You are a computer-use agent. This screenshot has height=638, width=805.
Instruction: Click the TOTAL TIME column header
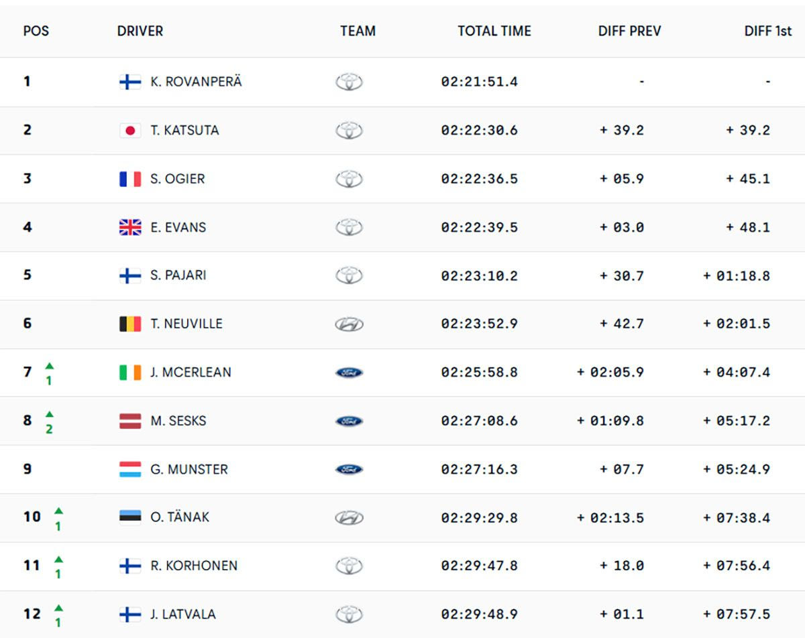pos(494,31)
